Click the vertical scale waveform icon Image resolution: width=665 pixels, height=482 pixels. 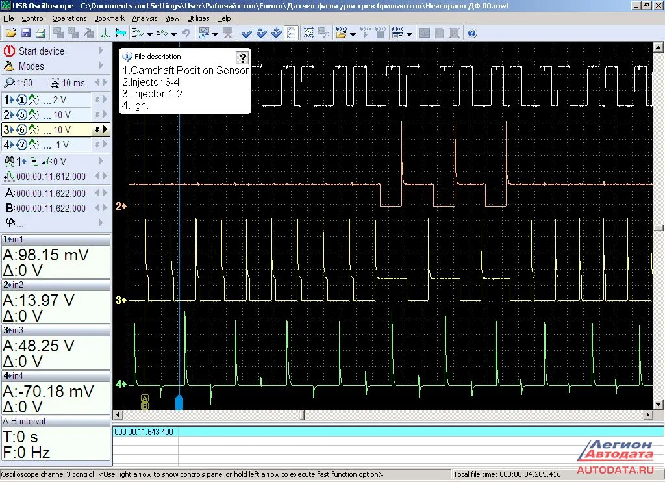coord(138,33)
